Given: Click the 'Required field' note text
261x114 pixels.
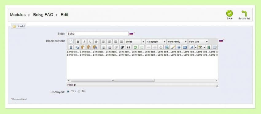Looking at the screenshot, I should tap(19, 99).
